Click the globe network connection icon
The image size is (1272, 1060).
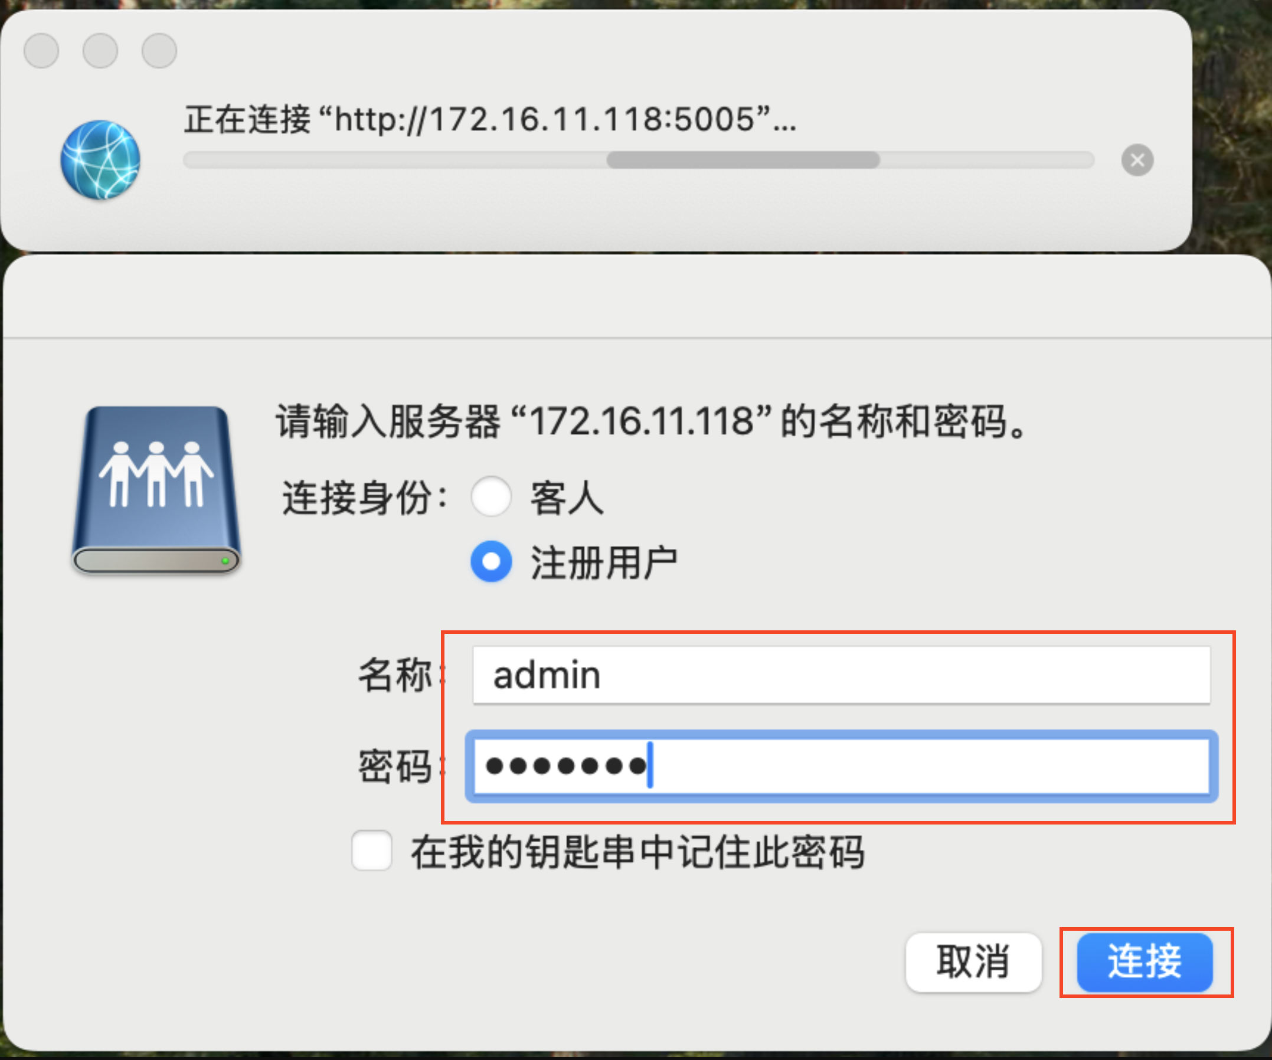click(x=100, y=160)
